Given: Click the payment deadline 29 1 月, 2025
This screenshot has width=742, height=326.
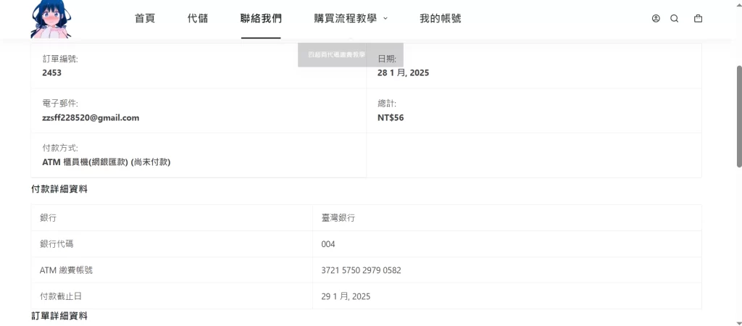Looking at the screenshot, I should pyautogui.click(x=346, y=296).
